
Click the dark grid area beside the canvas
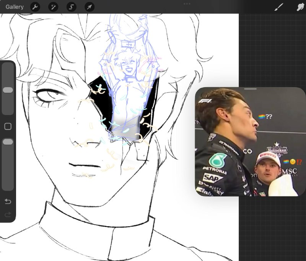point(272,49)
